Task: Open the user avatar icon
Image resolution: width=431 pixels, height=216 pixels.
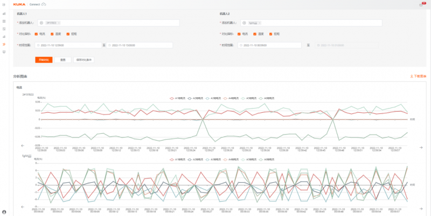Action: pos(4,212)
